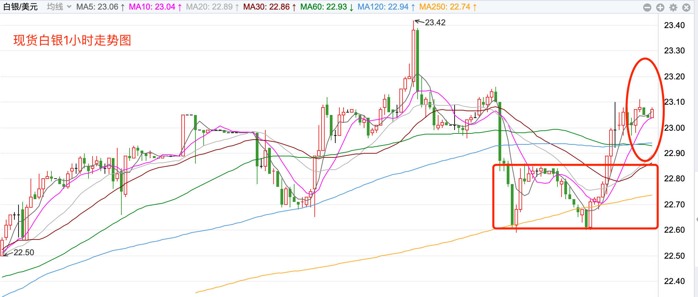This screenshot has height=297, width=698.
Task: Click the 22.70 price axis label
Action: (674, 205)
